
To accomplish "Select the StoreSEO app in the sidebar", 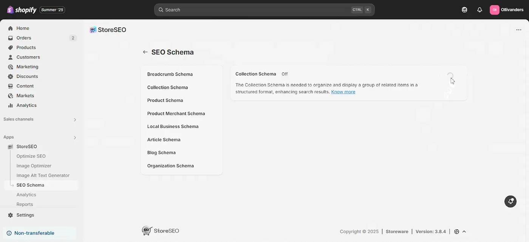I will 26,146.
